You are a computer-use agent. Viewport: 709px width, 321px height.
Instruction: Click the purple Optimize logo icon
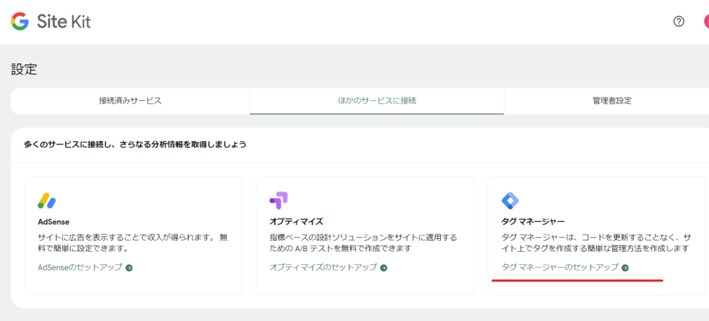pyautogui.click(x=278, y=201)
